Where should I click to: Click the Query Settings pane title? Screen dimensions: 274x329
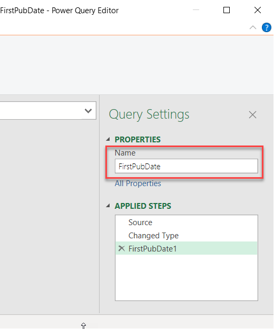149,114
